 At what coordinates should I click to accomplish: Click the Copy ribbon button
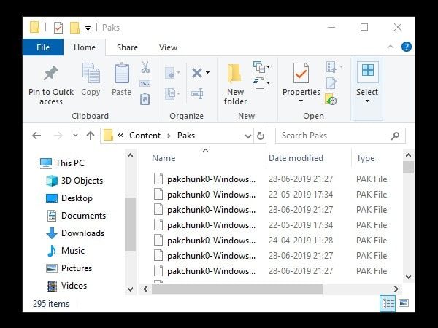91,79
